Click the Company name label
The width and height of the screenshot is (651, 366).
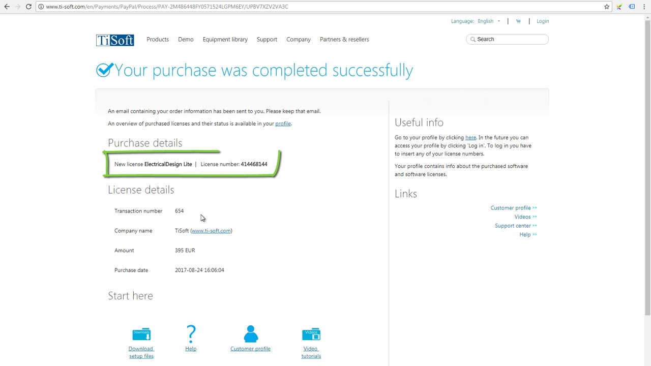(133, 231)
